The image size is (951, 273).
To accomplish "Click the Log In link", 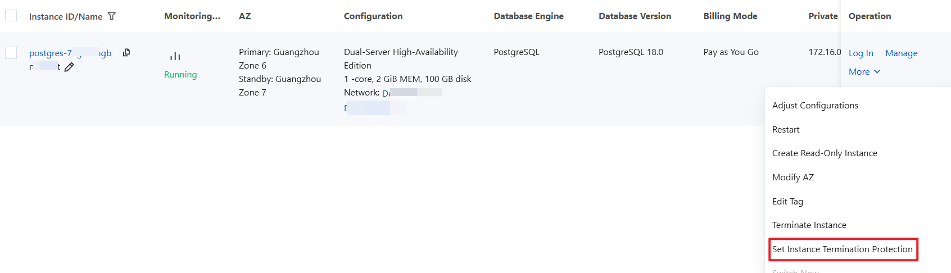I will tap(861, 53).
